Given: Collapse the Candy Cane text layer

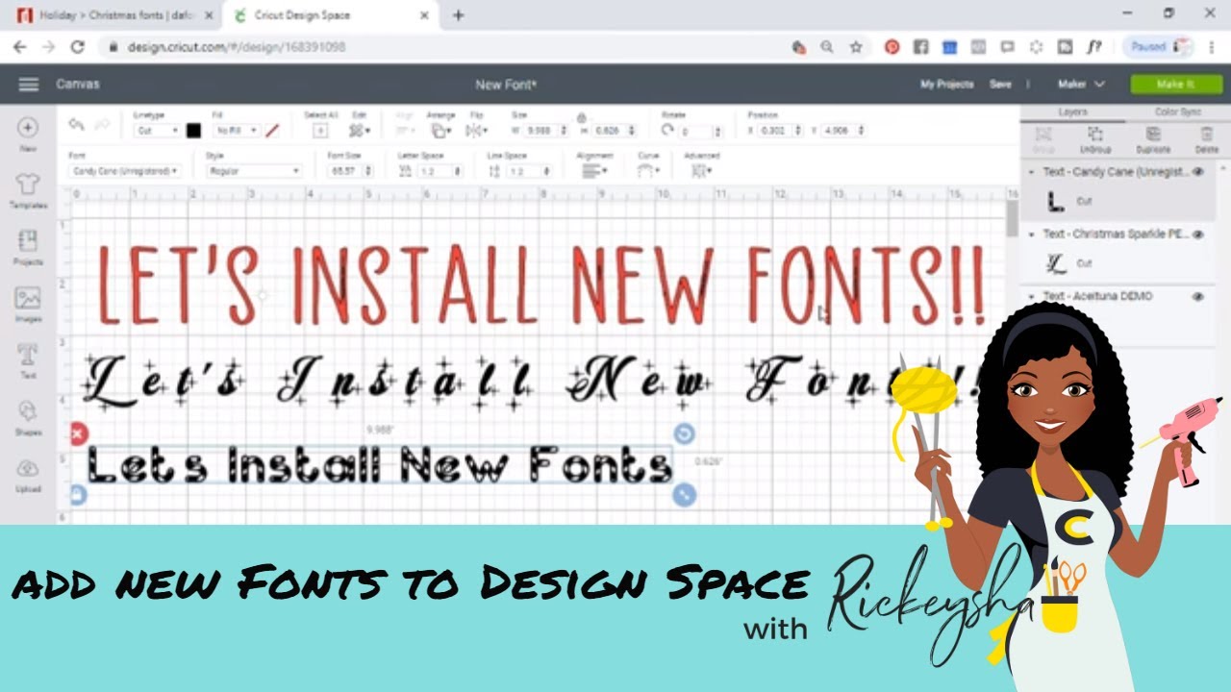Looking at the screenshot, I should click(x=1032, y=172).
